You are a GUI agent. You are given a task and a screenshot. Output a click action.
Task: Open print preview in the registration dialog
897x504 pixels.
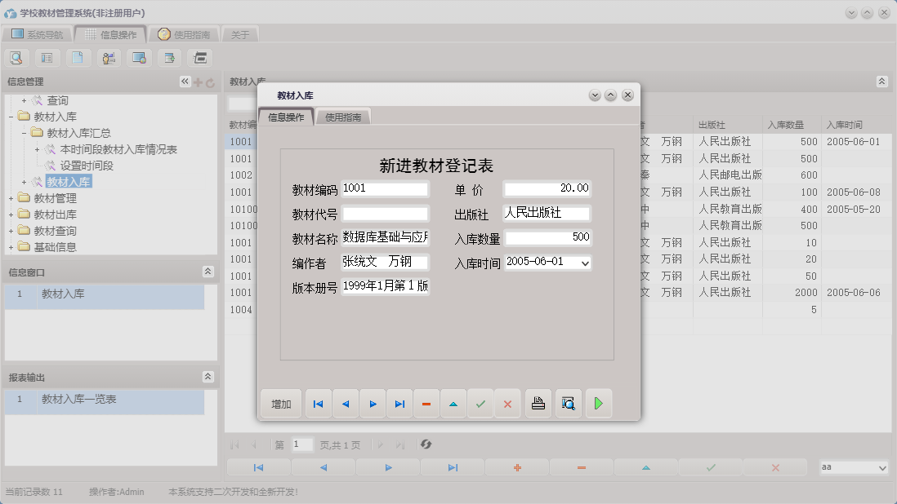point(568,403)
